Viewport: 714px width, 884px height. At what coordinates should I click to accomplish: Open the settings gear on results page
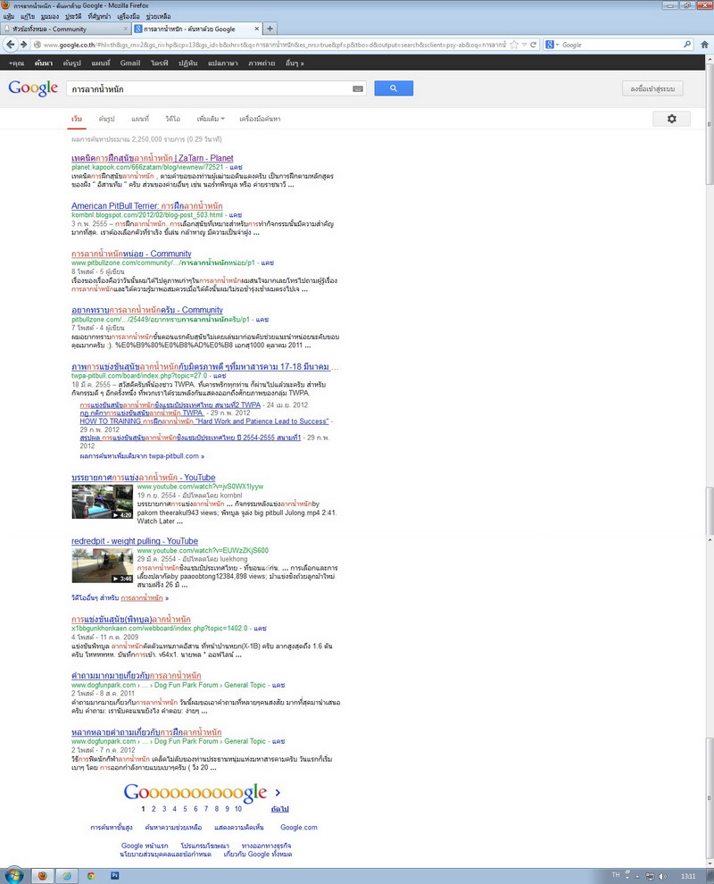[x=671, y=119]
